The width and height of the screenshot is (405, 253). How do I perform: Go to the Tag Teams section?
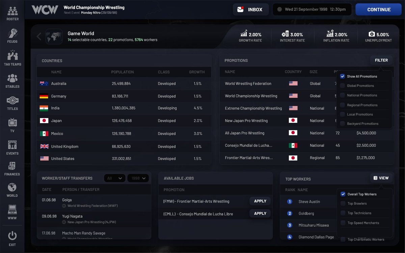(12, 58)
